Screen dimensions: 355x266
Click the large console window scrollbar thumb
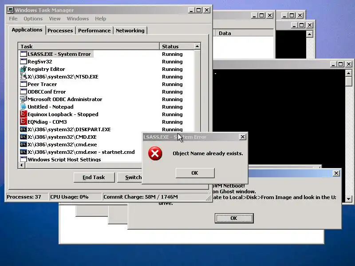click(348, 81)
